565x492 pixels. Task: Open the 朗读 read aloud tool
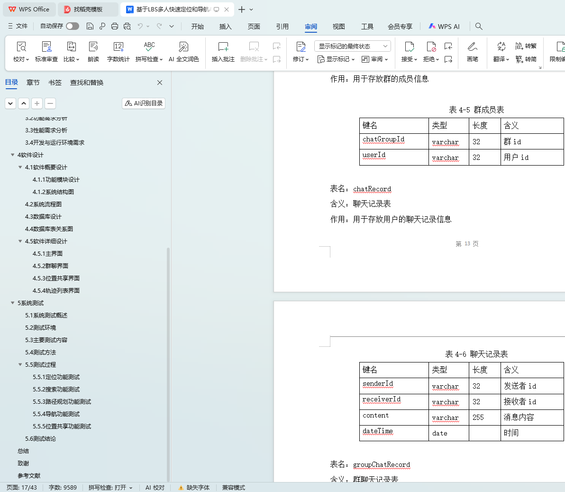tap(93, 47)
